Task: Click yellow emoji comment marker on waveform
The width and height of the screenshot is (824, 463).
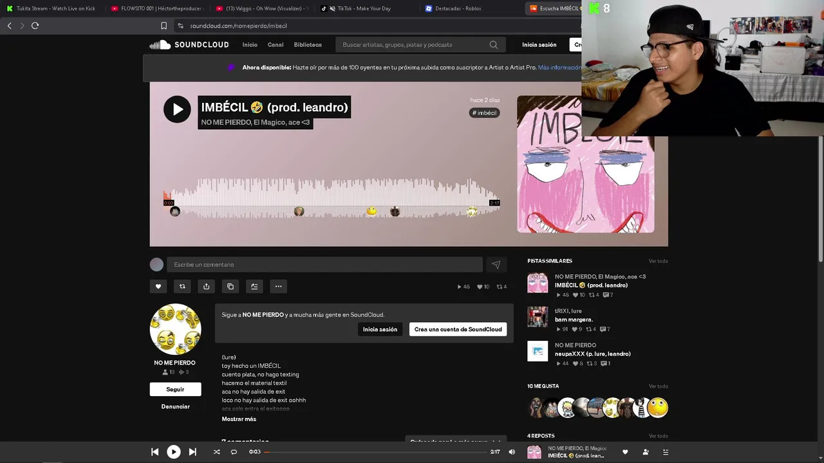Action: pos(371,212)
